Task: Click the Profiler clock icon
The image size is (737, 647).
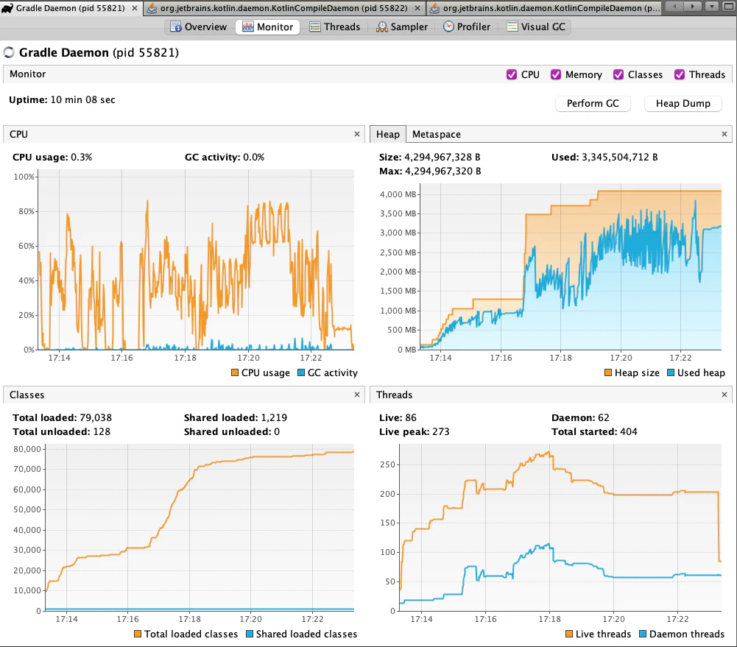Action: pyautogui.click(x=449, y=26)
